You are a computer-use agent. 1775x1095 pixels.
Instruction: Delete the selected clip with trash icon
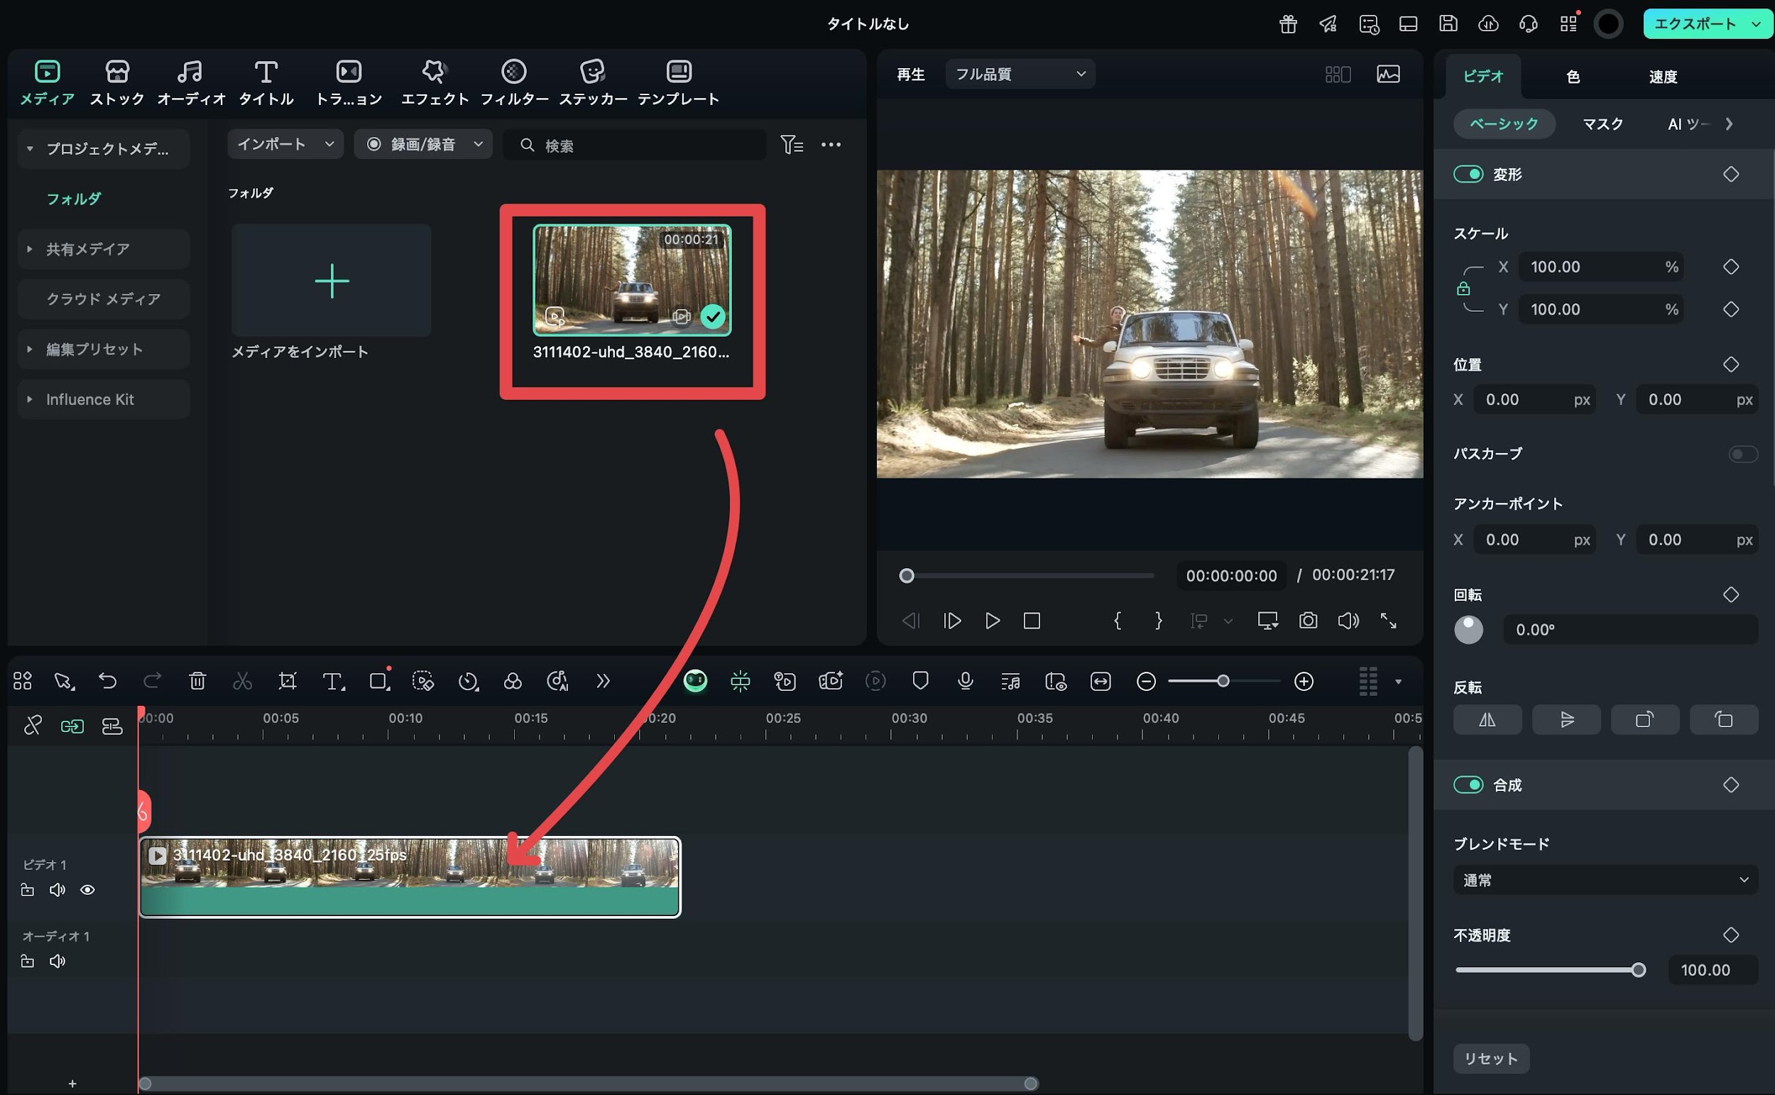click(197, 681)
